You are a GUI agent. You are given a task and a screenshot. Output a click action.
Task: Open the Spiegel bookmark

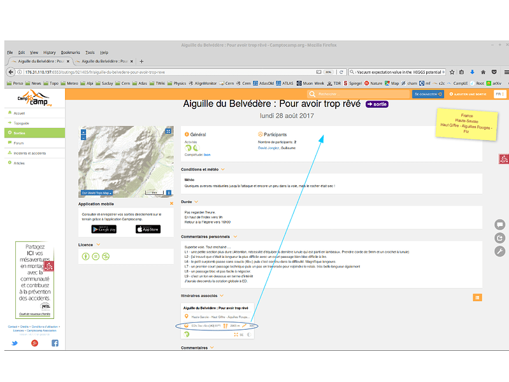click(352, 83)
